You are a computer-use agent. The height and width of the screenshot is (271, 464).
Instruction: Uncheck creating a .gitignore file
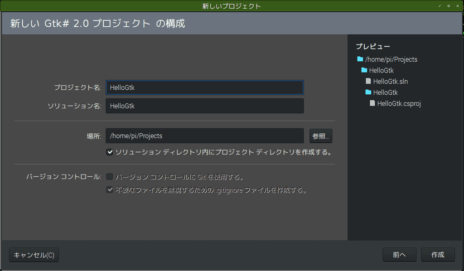(110, 189)
